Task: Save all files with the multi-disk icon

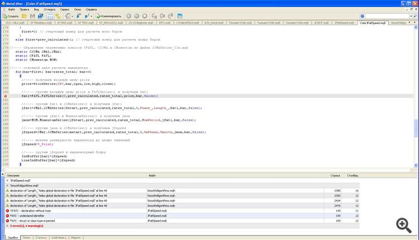Action: click(40, 16)
